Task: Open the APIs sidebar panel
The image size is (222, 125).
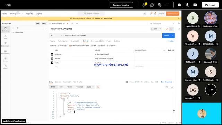Action: [x=6, y=37]
